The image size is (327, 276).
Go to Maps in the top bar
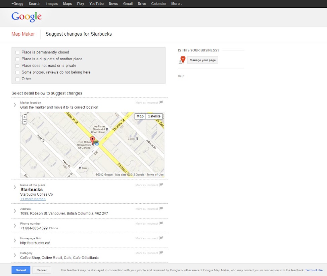point(67,4)
